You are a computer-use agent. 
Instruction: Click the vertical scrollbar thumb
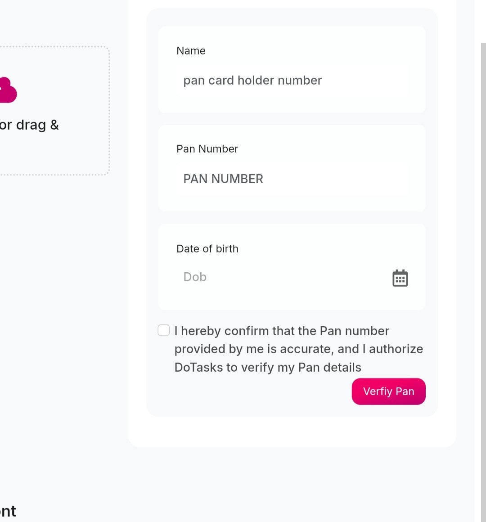(x=483, y=270)
